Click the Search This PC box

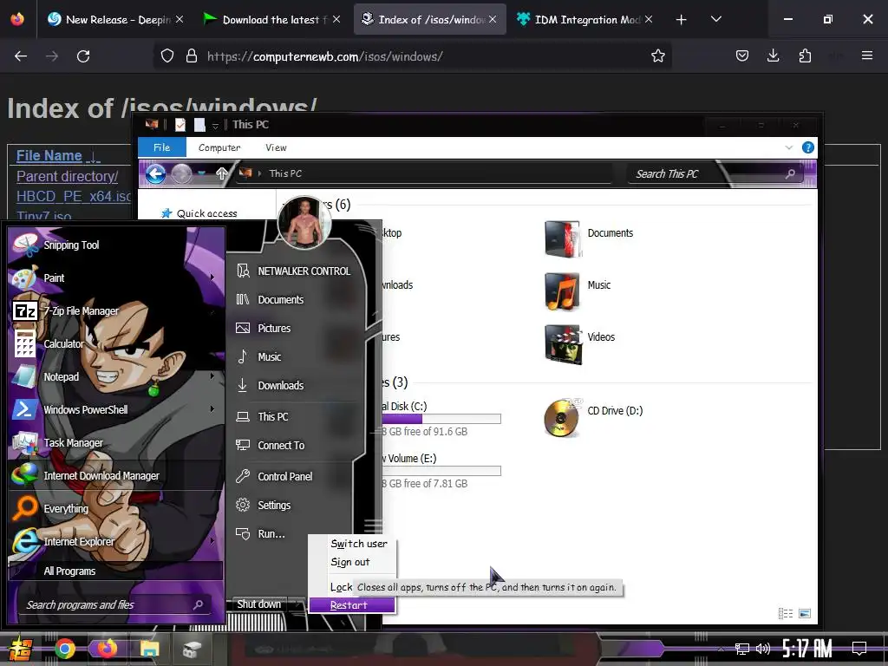[715, 173]
